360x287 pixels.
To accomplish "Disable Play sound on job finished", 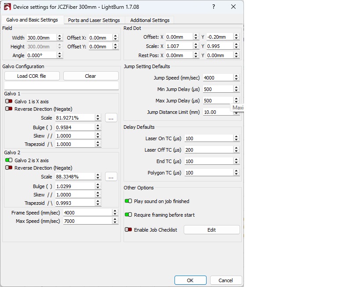I will point(128,201).
